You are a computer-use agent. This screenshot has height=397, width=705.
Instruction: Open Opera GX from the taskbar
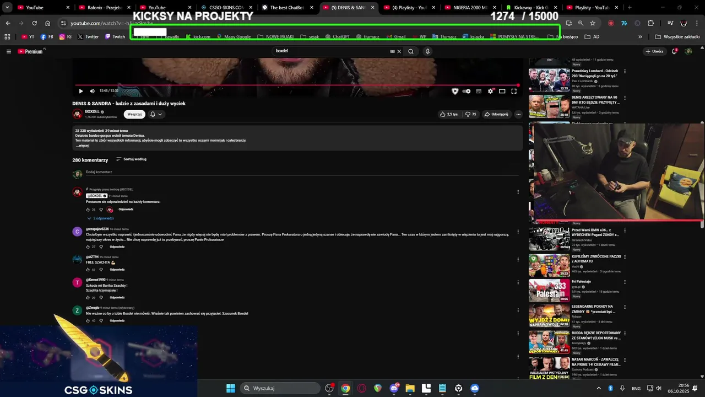[362, 388]
